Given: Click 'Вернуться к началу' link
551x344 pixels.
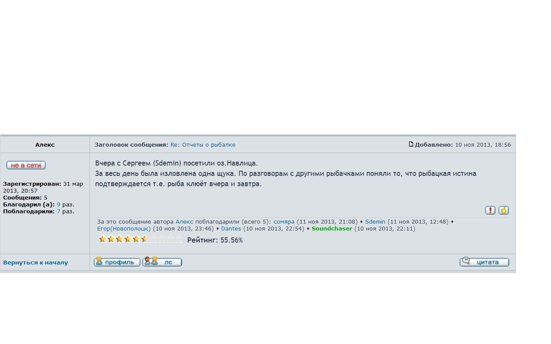Looking at the screenshot, I should click(35, 262).
